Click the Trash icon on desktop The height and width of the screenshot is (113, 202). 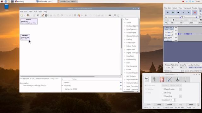6,7
